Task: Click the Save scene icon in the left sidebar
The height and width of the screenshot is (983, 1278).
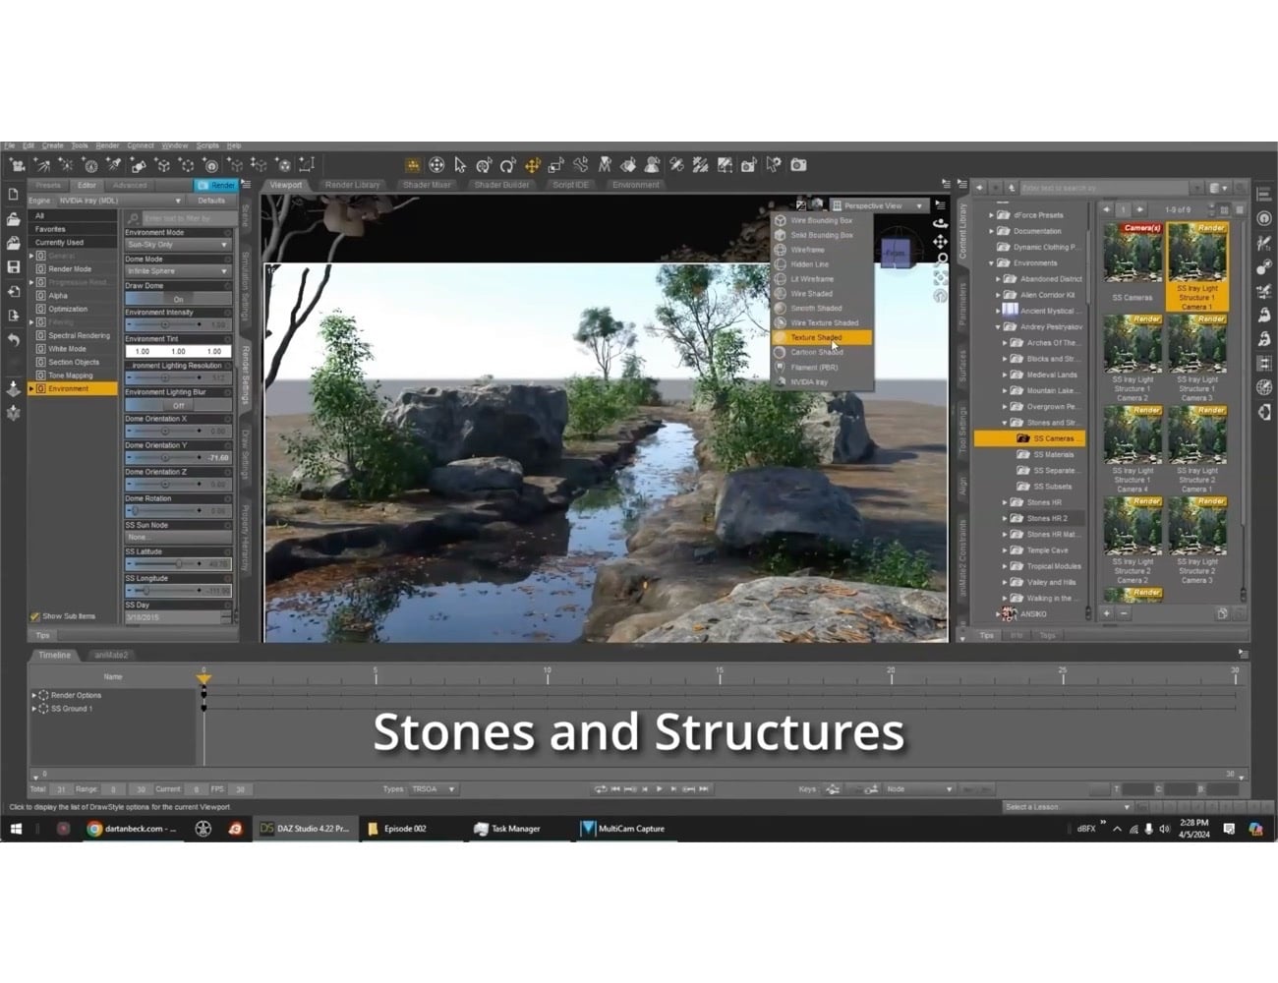Action: [15, 265]
